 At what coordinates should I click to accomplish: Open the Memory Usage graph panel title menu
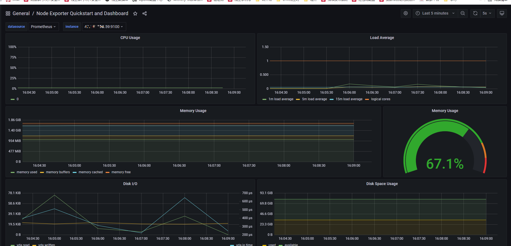[x=193, y=111]
